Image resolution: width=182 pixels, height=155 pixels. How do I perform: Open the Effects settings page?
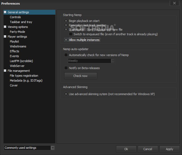[14, 51]
